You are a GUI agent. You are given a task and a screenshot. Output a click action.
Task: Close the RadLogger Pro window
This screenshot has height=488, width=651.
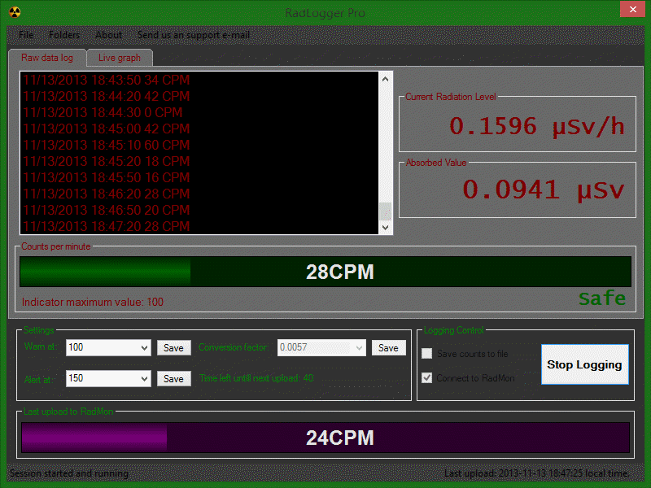(x=632, y=9)
